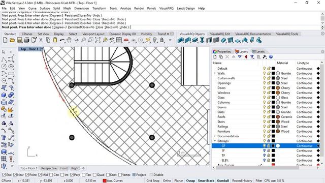Switch to Perspective viewport tab

49,168
